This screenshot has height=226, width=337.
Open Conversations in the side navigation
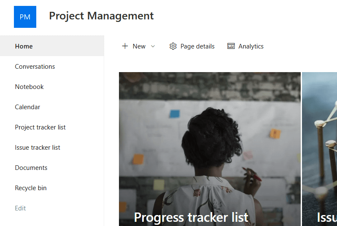35,67
